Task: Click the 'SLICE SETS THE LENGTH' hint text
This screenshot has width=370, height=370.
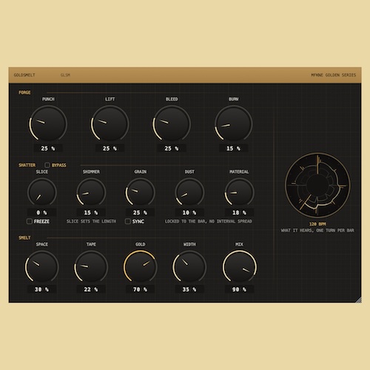Action: 91,221
